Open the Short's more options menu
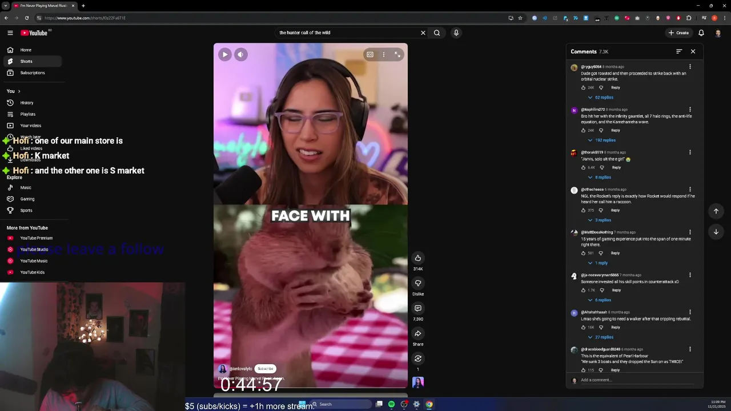731x411 pixels. click(x=384, y=55)
